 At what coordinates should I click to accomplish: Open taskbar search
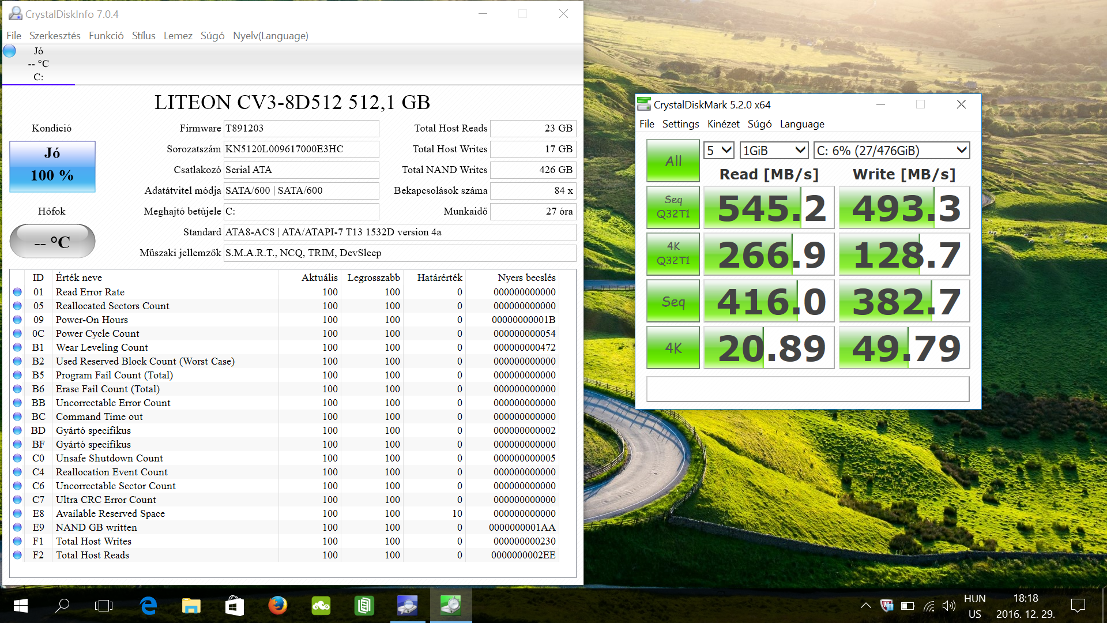[x=62, y=605]
